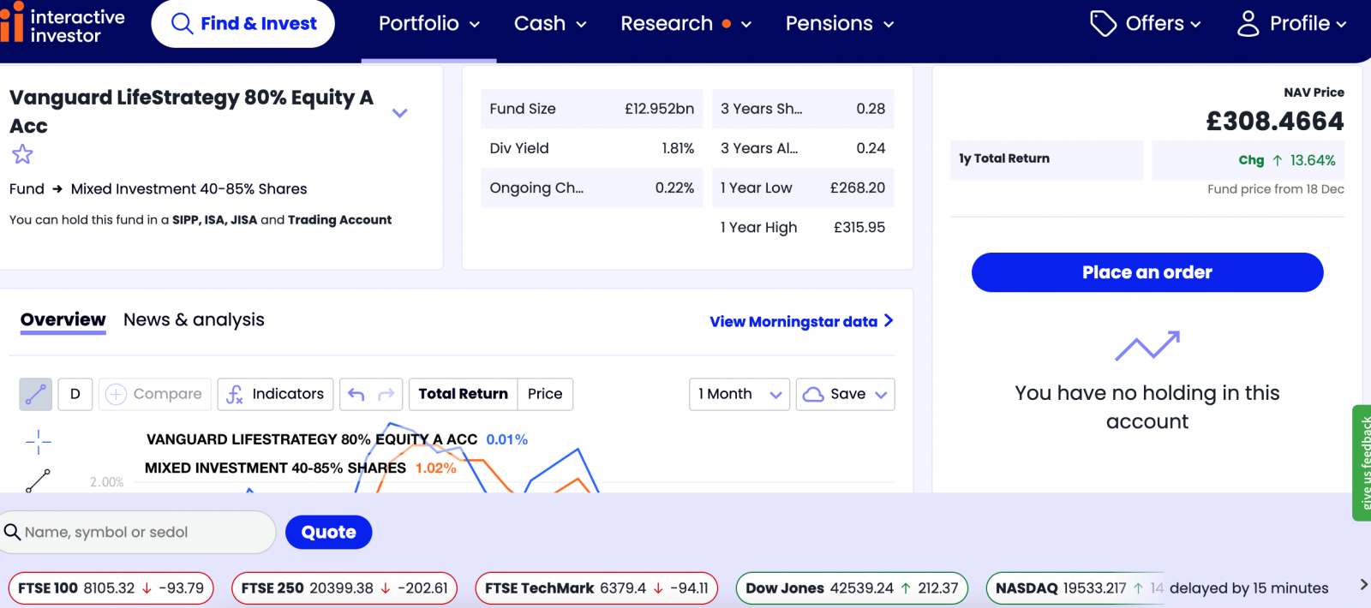Click MIXED INVESTMENT 40-85% SHARES legend label
Image resolution: width=1371 pixels, height=608 pixels.
click(x=275, y=468)
